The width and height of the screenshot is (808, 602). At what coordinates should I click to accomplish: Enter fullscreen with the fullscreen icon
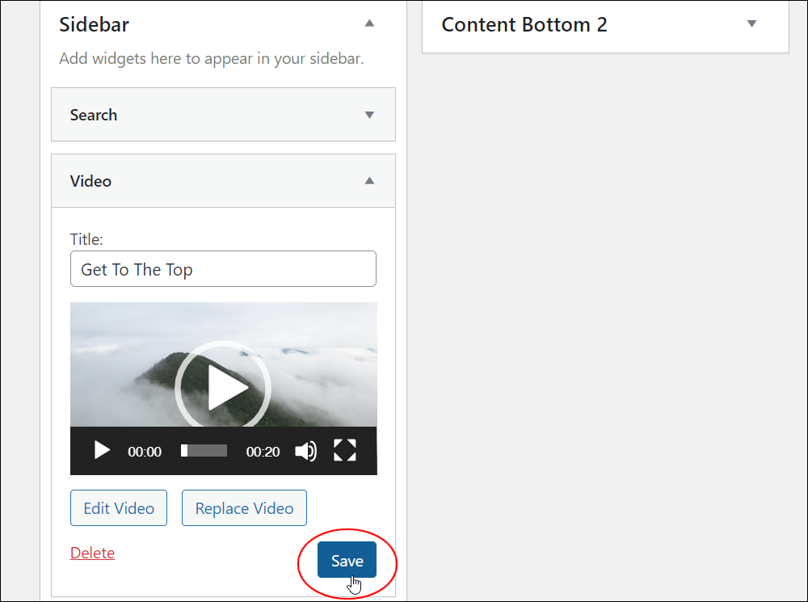[x=345, y=450]
